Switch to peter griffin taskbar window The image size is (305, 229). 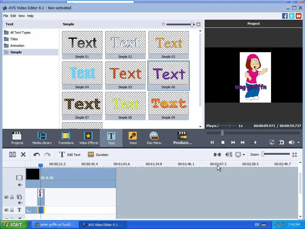point(55,225)
